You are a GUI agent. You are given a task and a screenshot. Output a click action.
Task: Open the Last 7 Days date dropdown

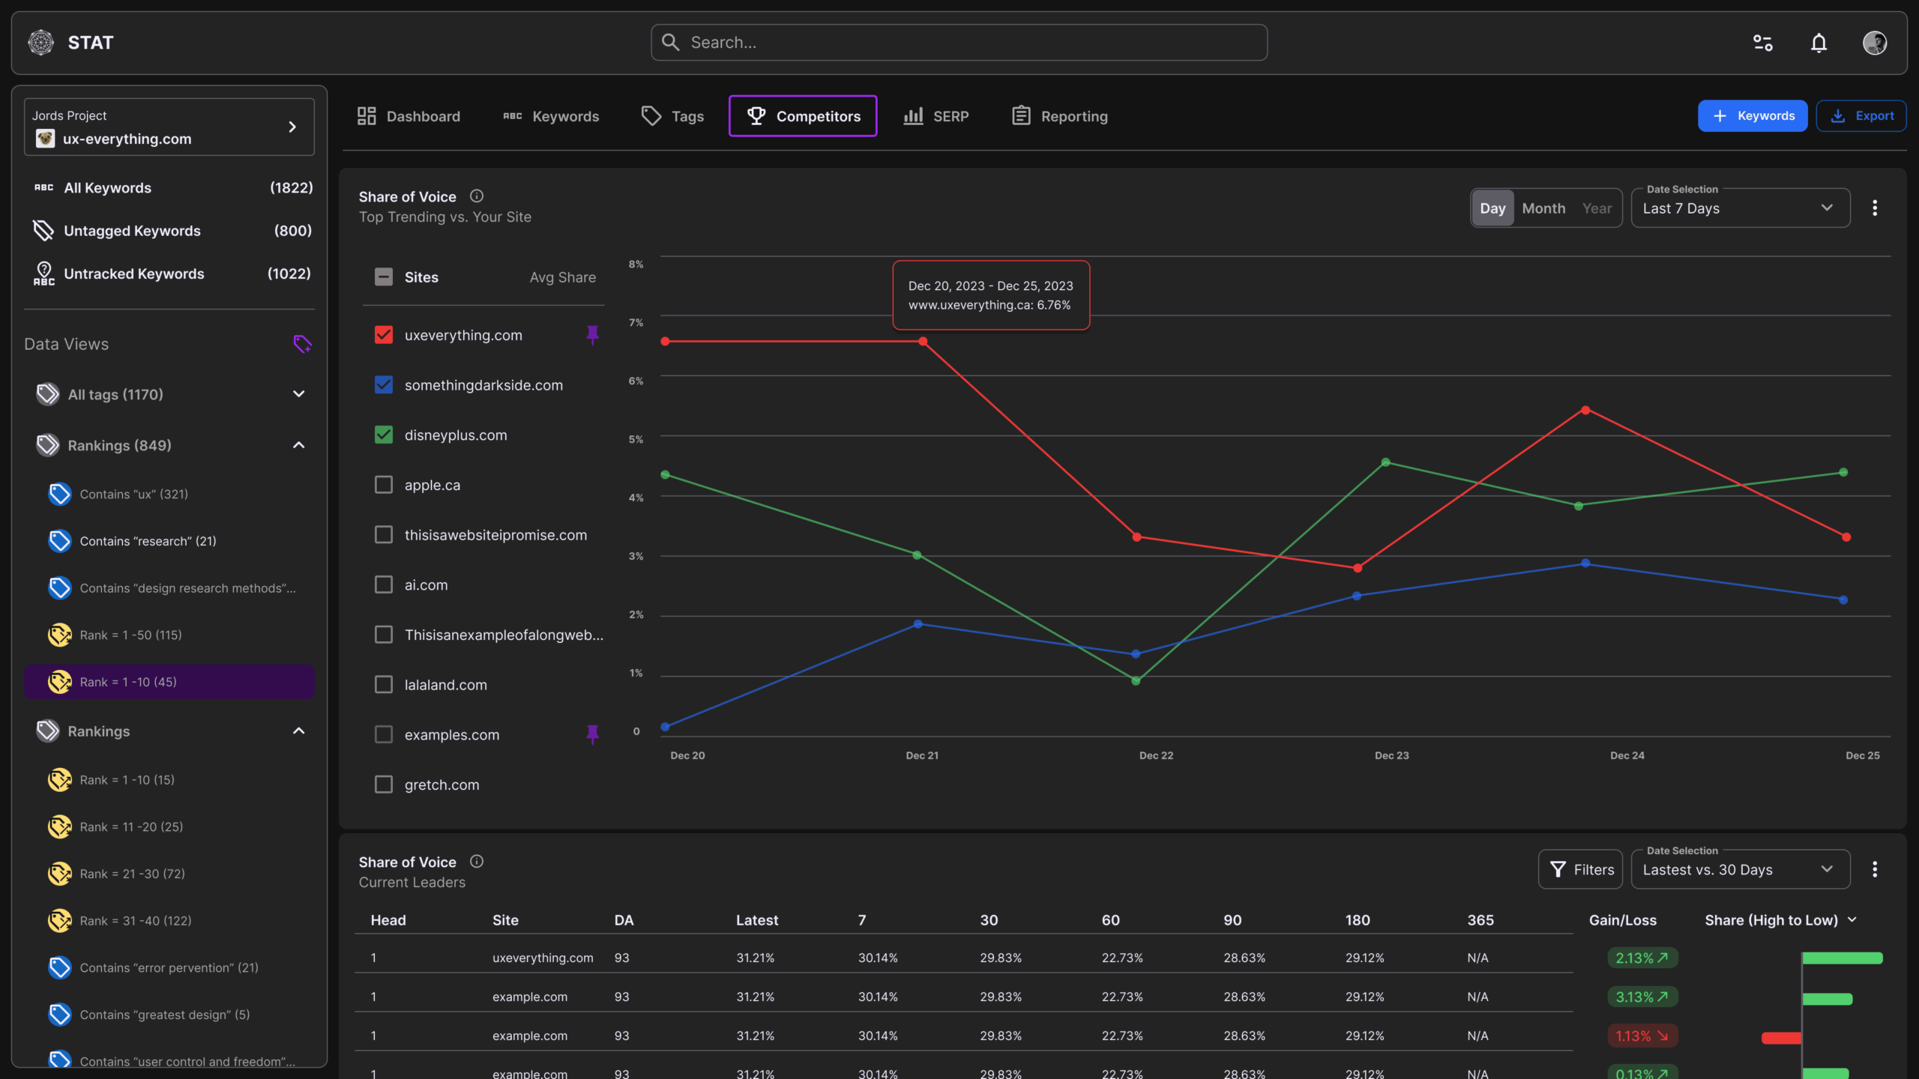point(1741,208)
